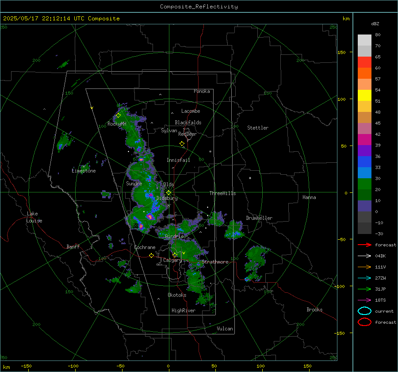Click the Cochrane town label
The image size is (398, 372).
145,247
